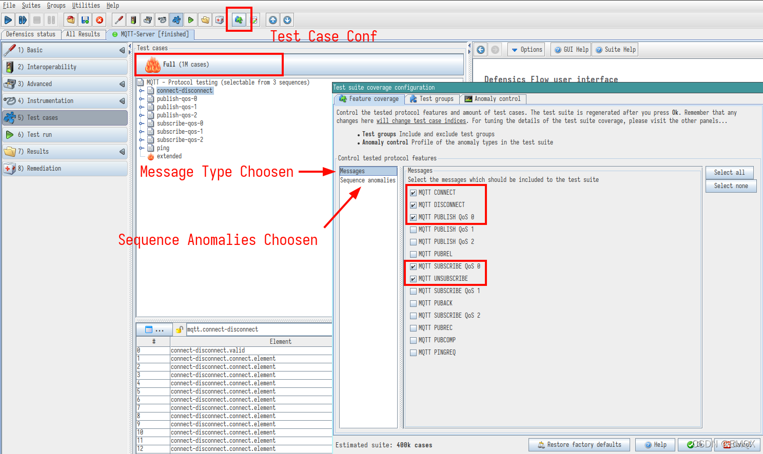Expand the publish-qos-0 tree node
This screenshot has height=454, width=763.
click(x=142, y=99)
